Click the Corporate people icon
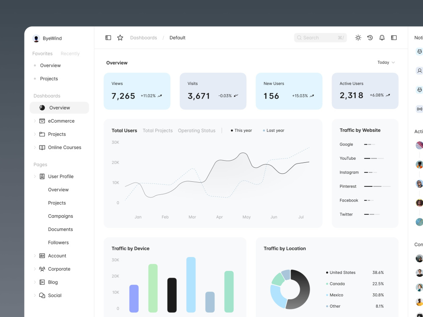Viewport: 423px width, 317px height. tap(42, 269)
